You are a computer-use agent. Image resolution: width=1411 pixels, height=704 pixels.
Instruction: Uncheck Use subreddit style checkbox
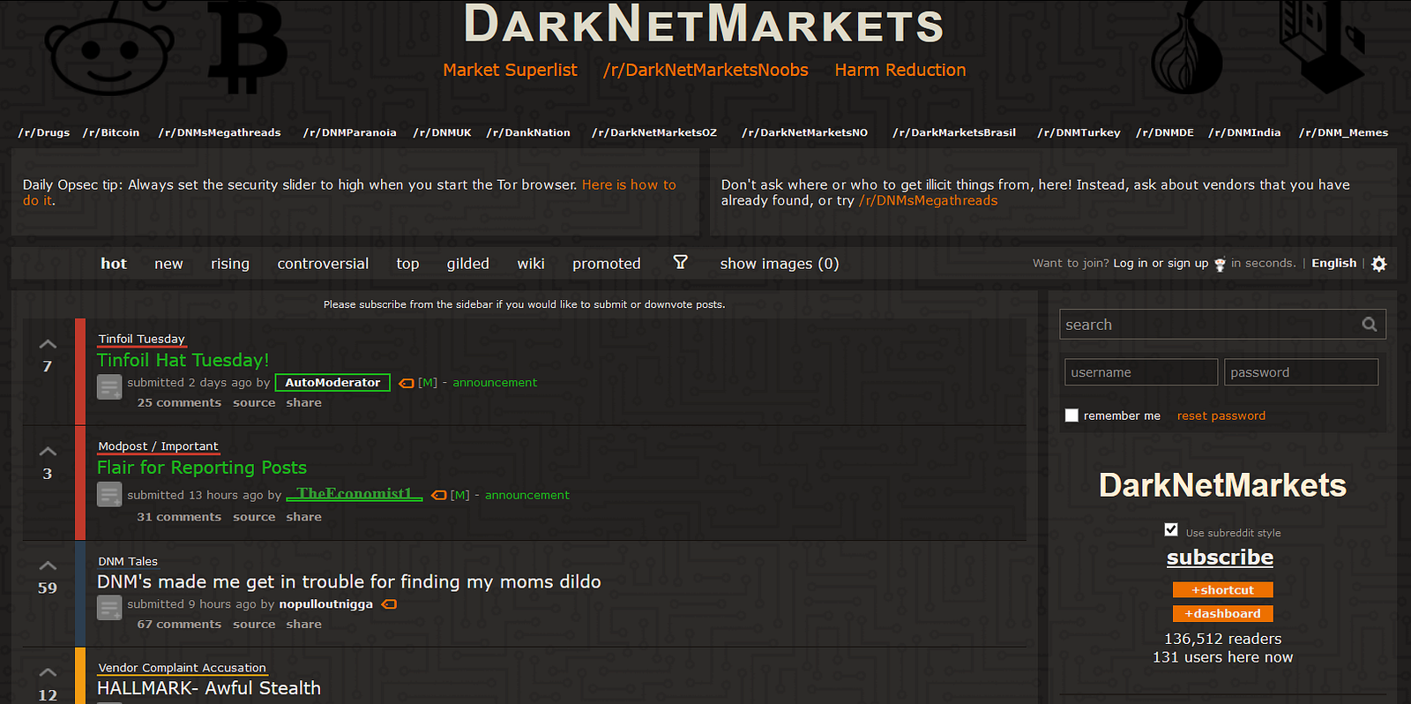point(1171,529)
